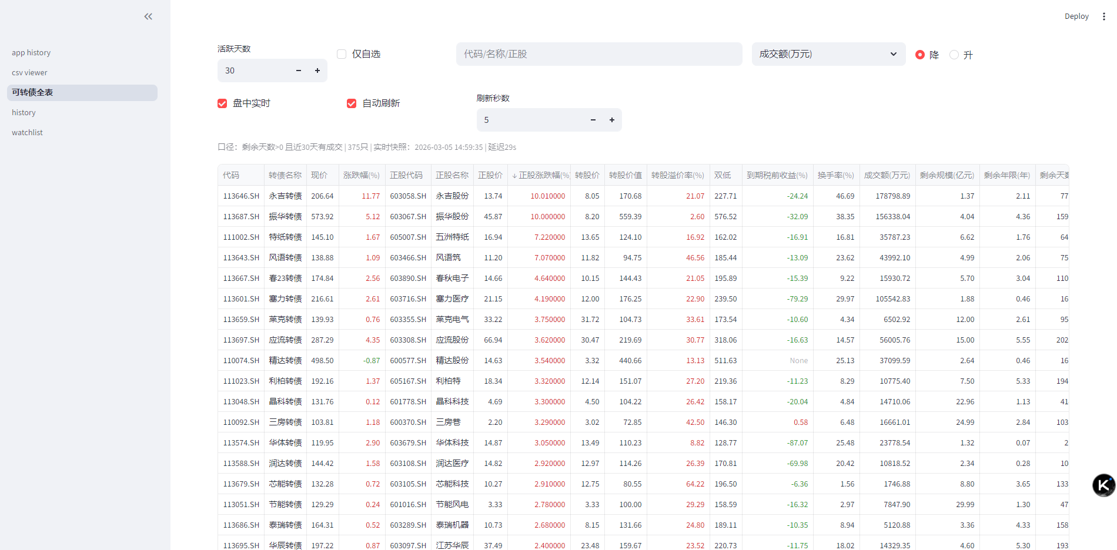1117x550 pixels.
Task: Click the floating K badge icon
Action: click(x=1103, y=485)
